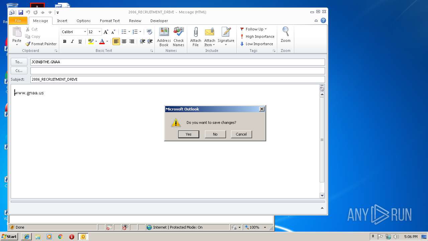Collapse the ribbon with the caret icon

coord(316,21)
